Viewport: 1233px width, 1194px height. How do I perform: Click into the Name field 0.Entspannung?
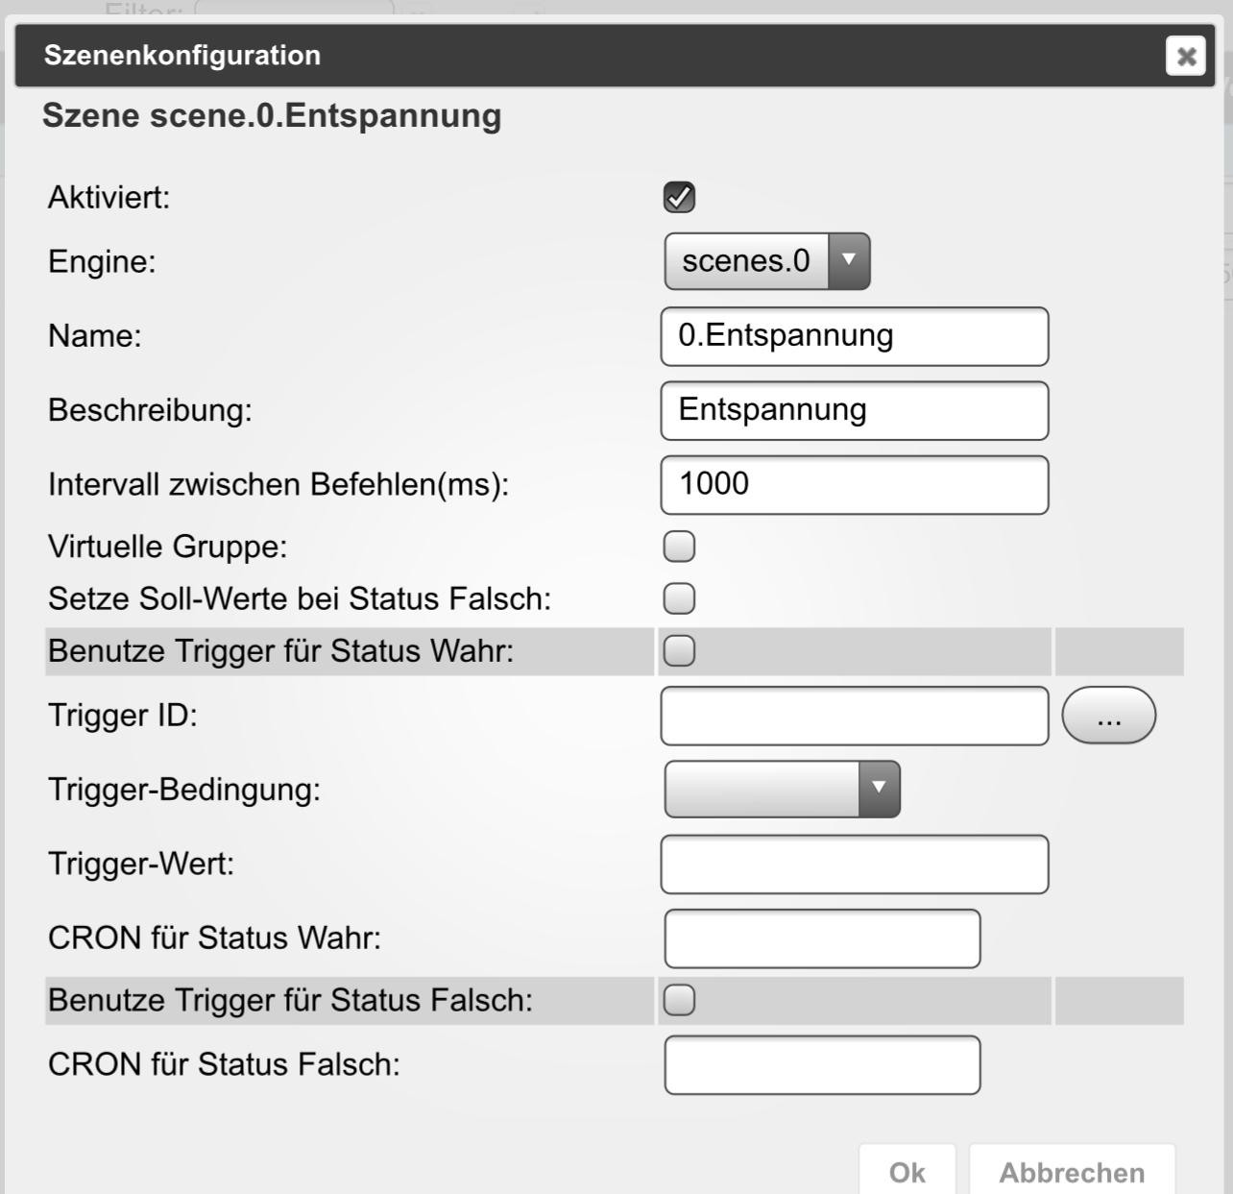(x=855, y=336)
